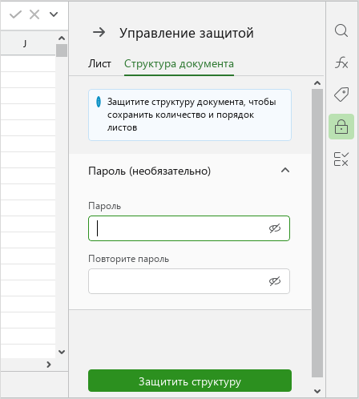
Task: Cancel formula entry with X icon
Action: [x=34, y=14]
